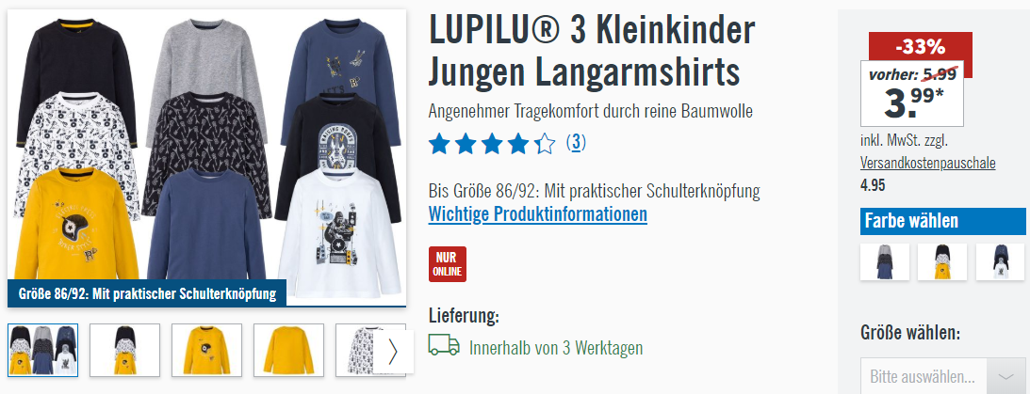The image size is (1030, 394).
Task: Select the navy, black and white shirts color option
Action: pyautogui.click(x=1000, y=262)
